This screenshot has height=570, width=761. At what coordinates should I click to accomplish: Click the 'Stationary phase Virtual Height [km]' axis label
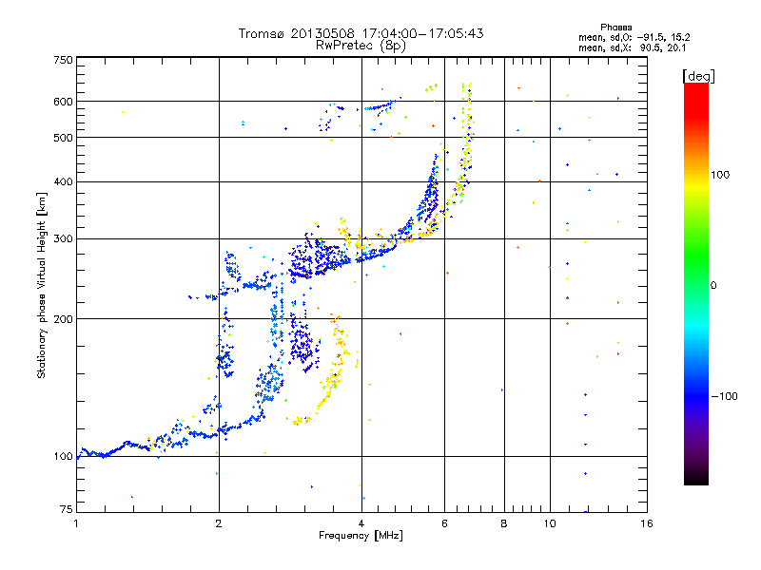click(x=41, y=285)
